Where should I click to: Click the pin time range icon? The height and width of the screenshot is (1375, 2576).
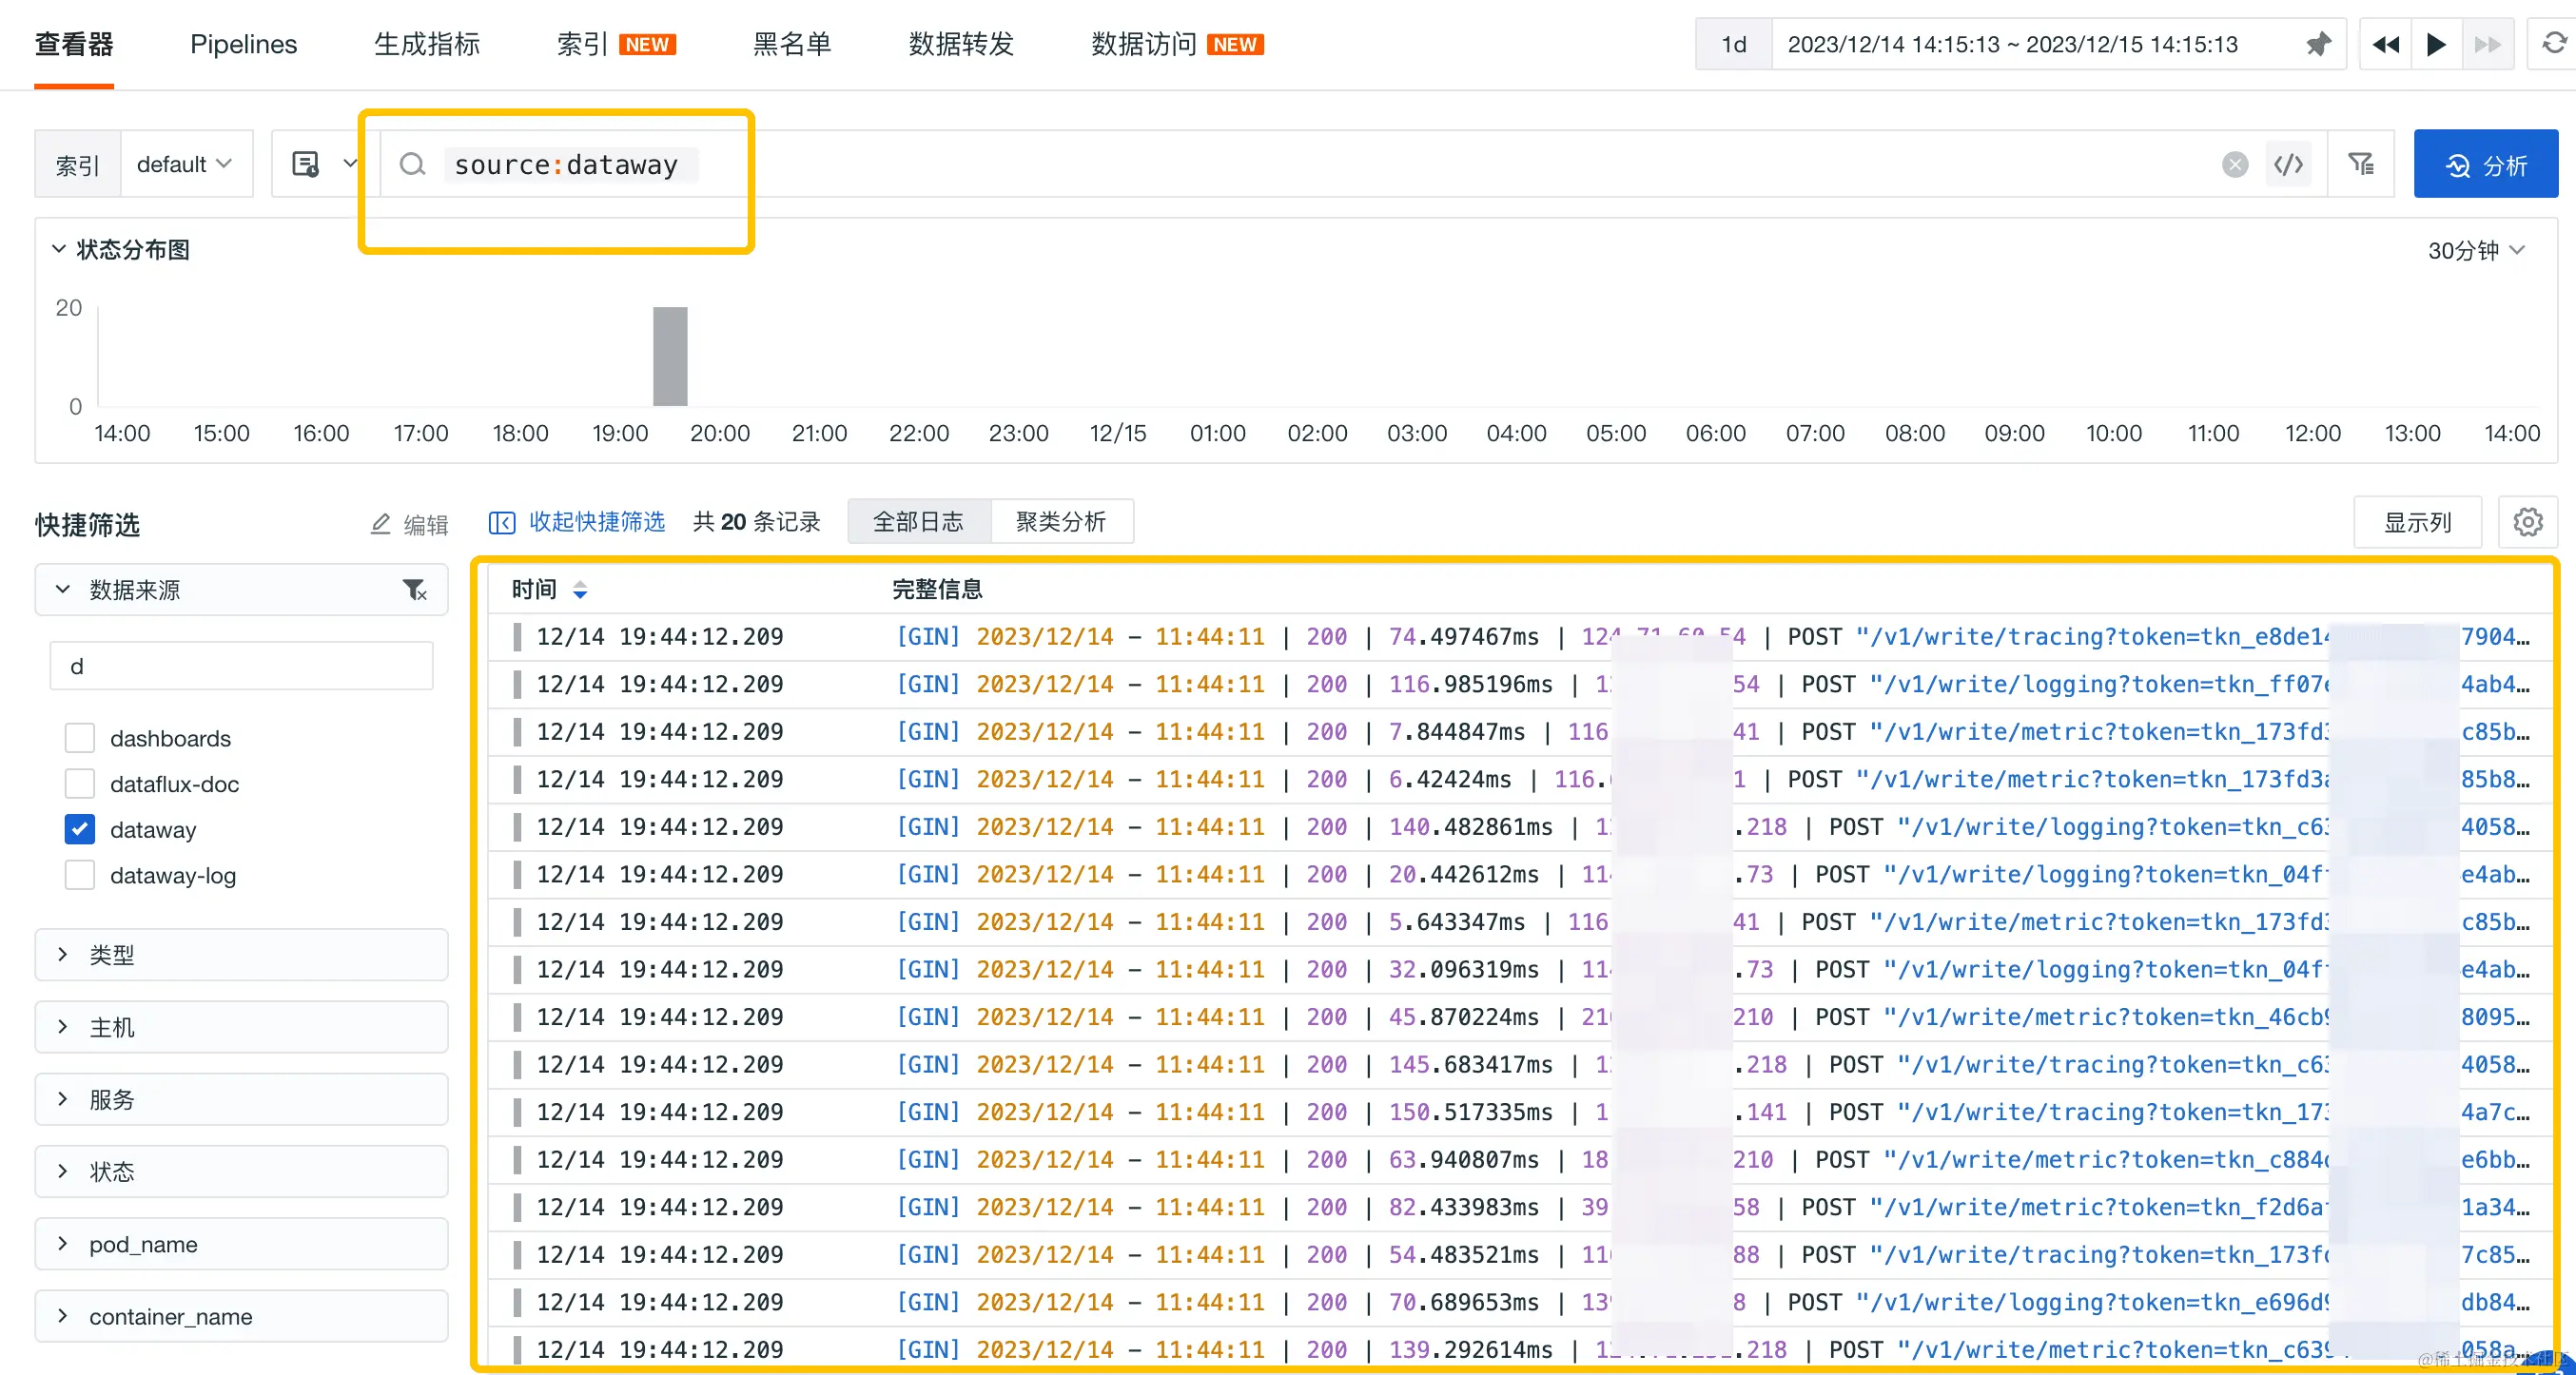(x=2317, y=44)
